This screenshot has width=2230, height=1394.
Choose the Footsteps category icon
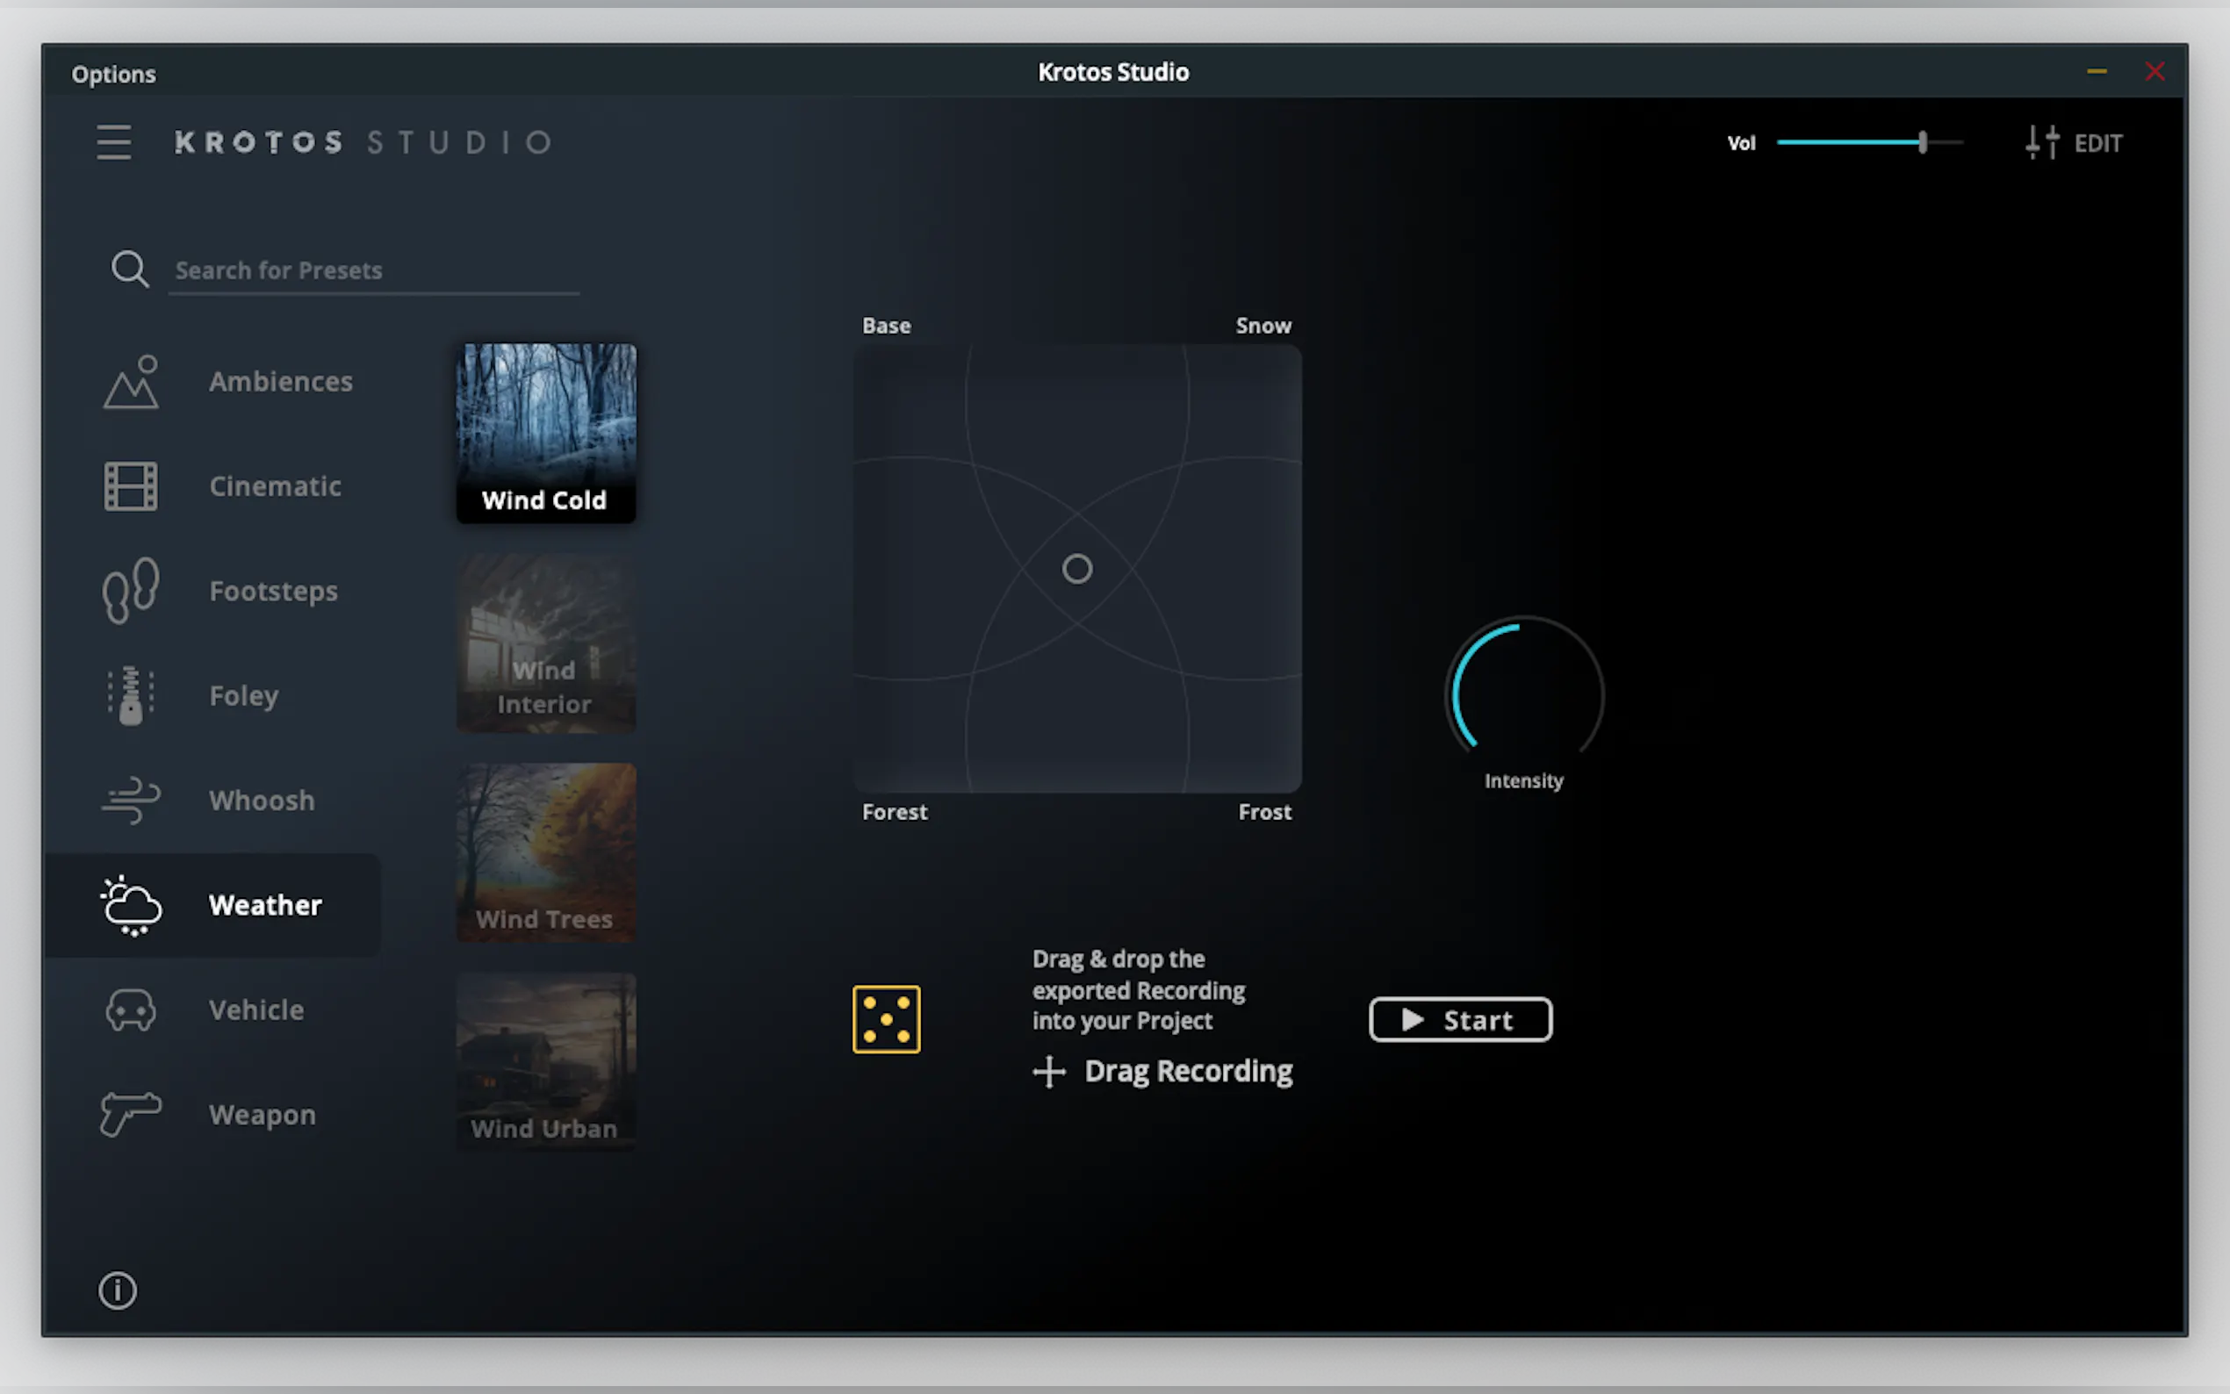click(131, 590)
